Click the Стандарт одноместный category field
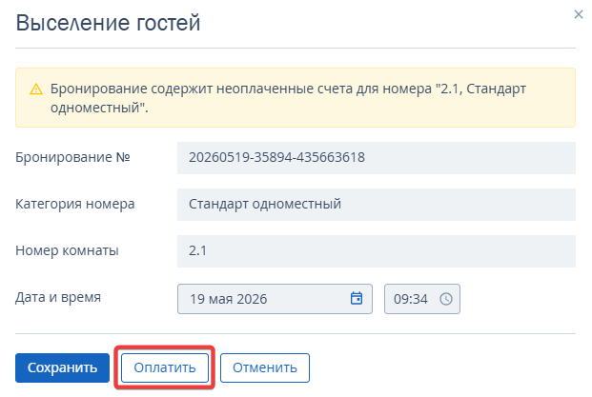Image resolution: width=592 pixels, height=397 pixels. point(377,205)
